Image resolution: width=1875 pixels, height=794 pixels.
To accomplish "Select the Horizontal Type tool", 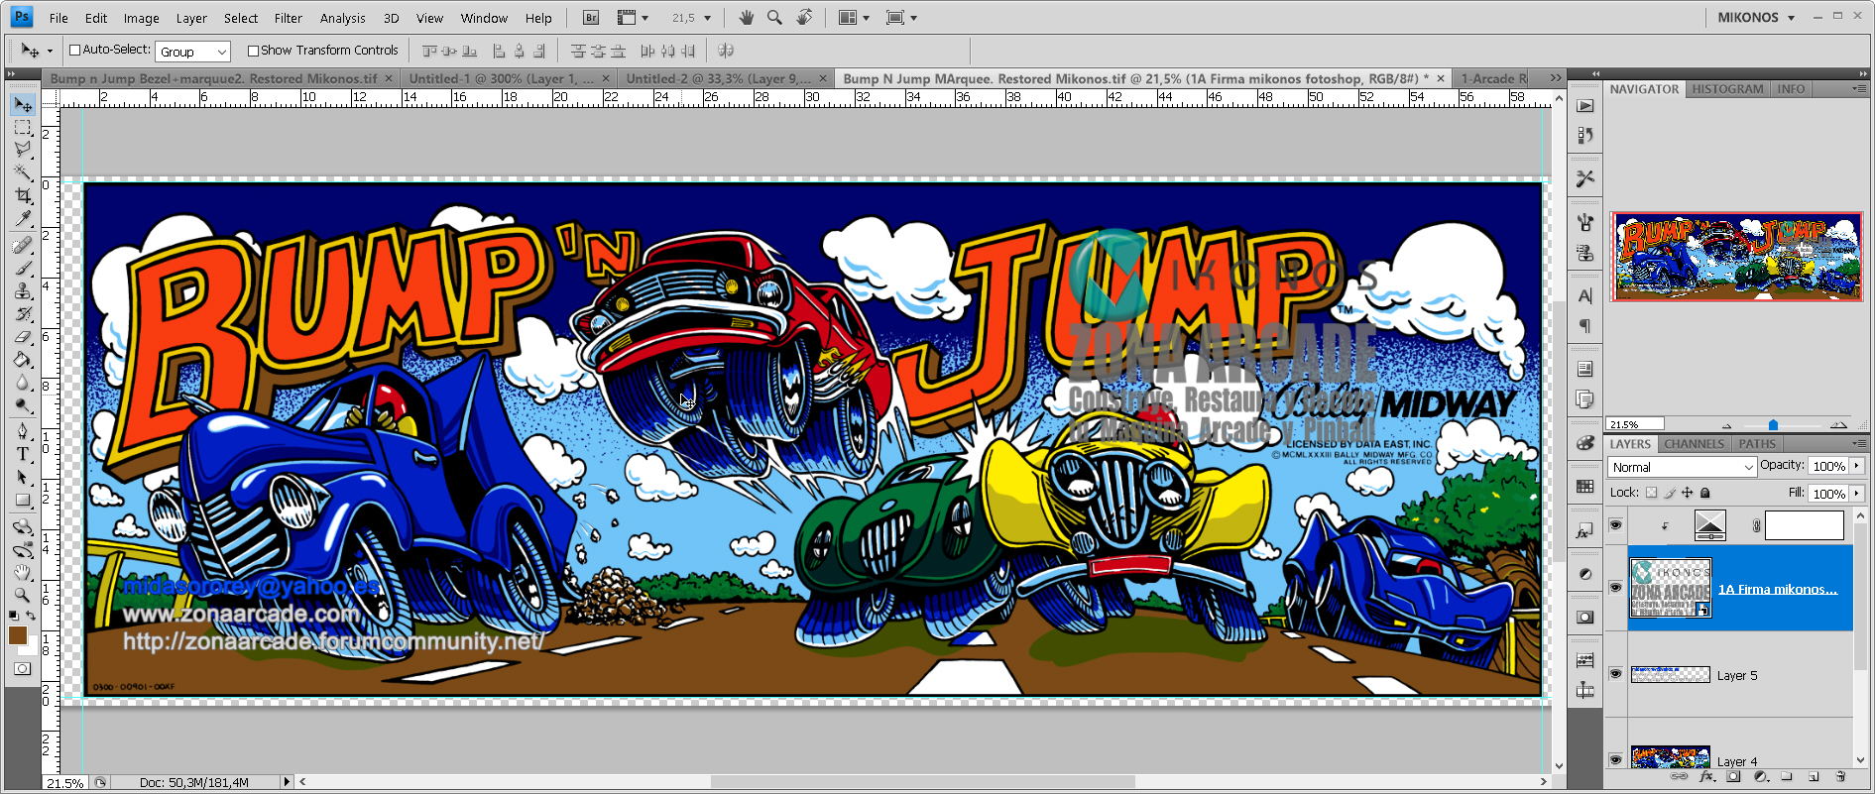I will [23, 454].
